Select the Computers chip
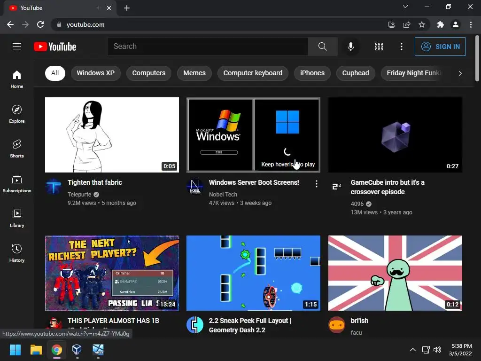The image size is (481, 361). [149, 73]
